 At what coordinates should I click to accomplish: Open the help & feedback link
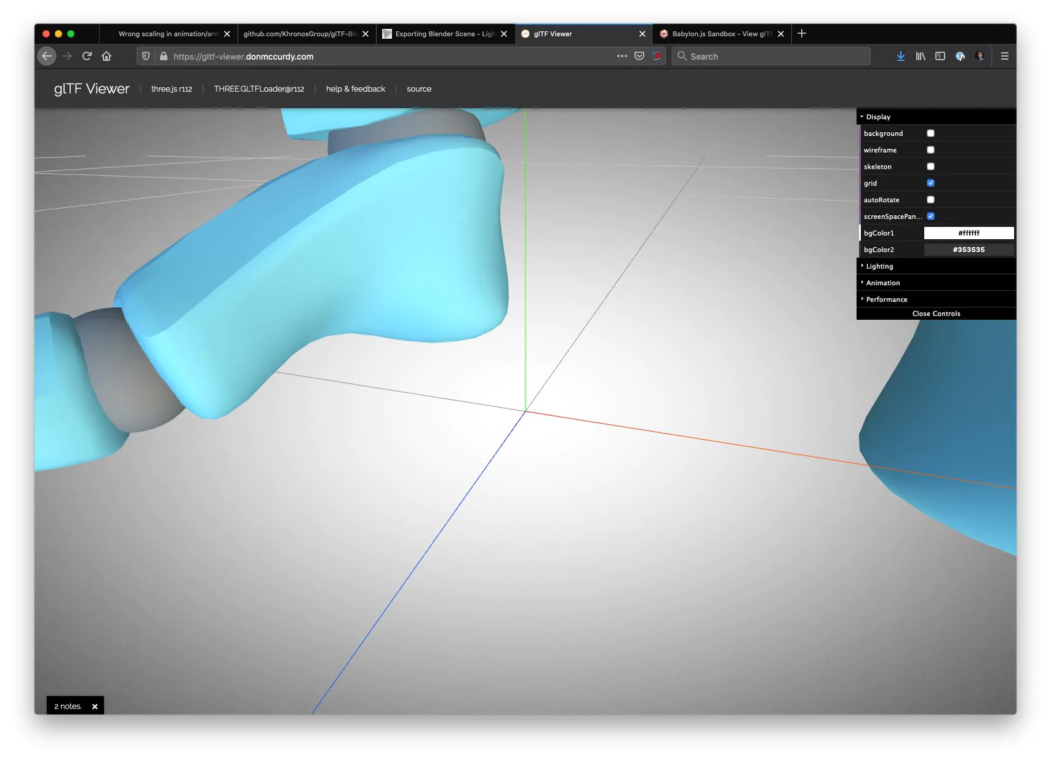(356, 89)
